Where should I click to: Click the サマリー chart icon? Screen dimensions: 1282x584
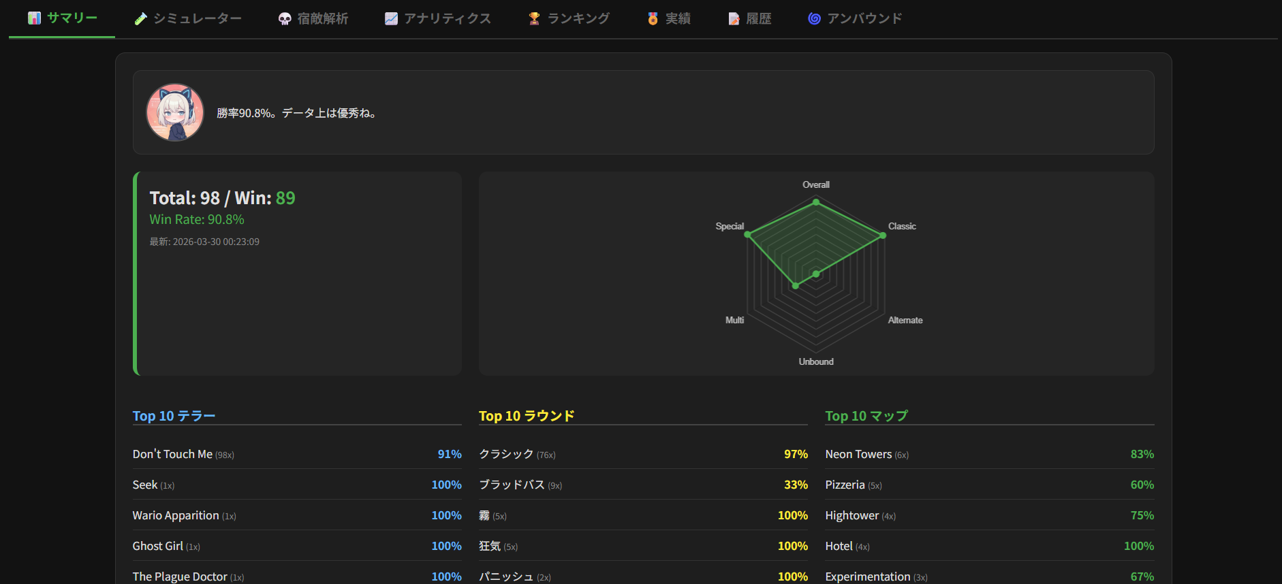tap(34, 18)
